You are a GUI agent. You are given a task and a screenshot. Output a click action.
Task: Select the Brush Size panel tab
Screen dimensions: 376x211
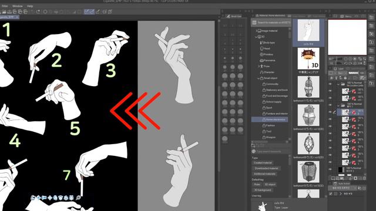[234, 16]
